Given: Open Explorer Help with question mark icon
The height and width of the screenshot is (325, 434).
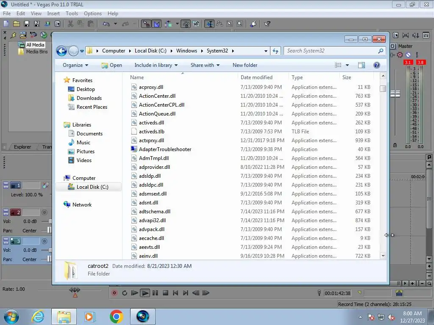Looking at the screenshot, I should (x=376, y=65).
